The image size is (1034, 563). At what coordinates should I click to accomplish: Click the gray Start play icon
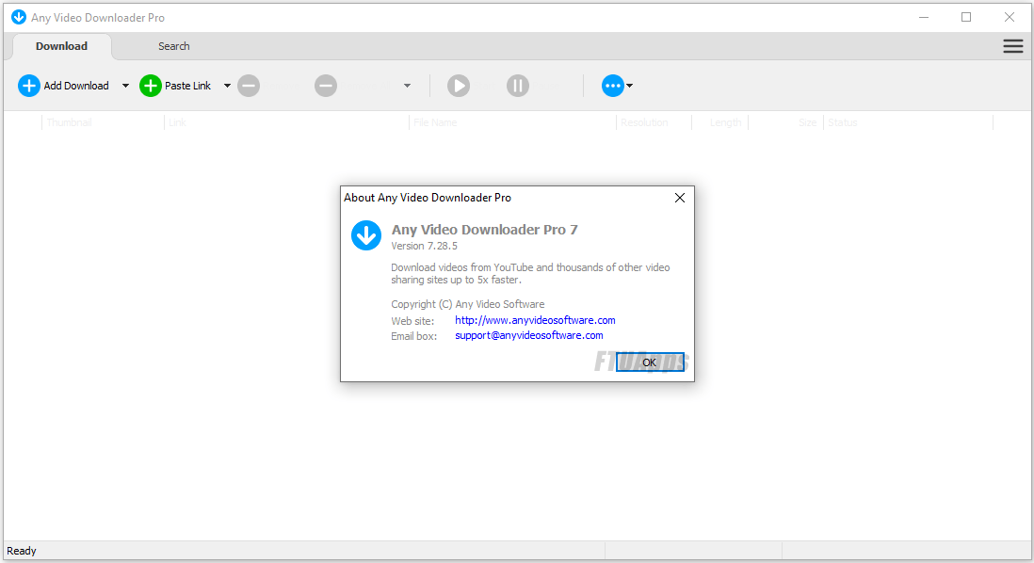click(459, 86)
